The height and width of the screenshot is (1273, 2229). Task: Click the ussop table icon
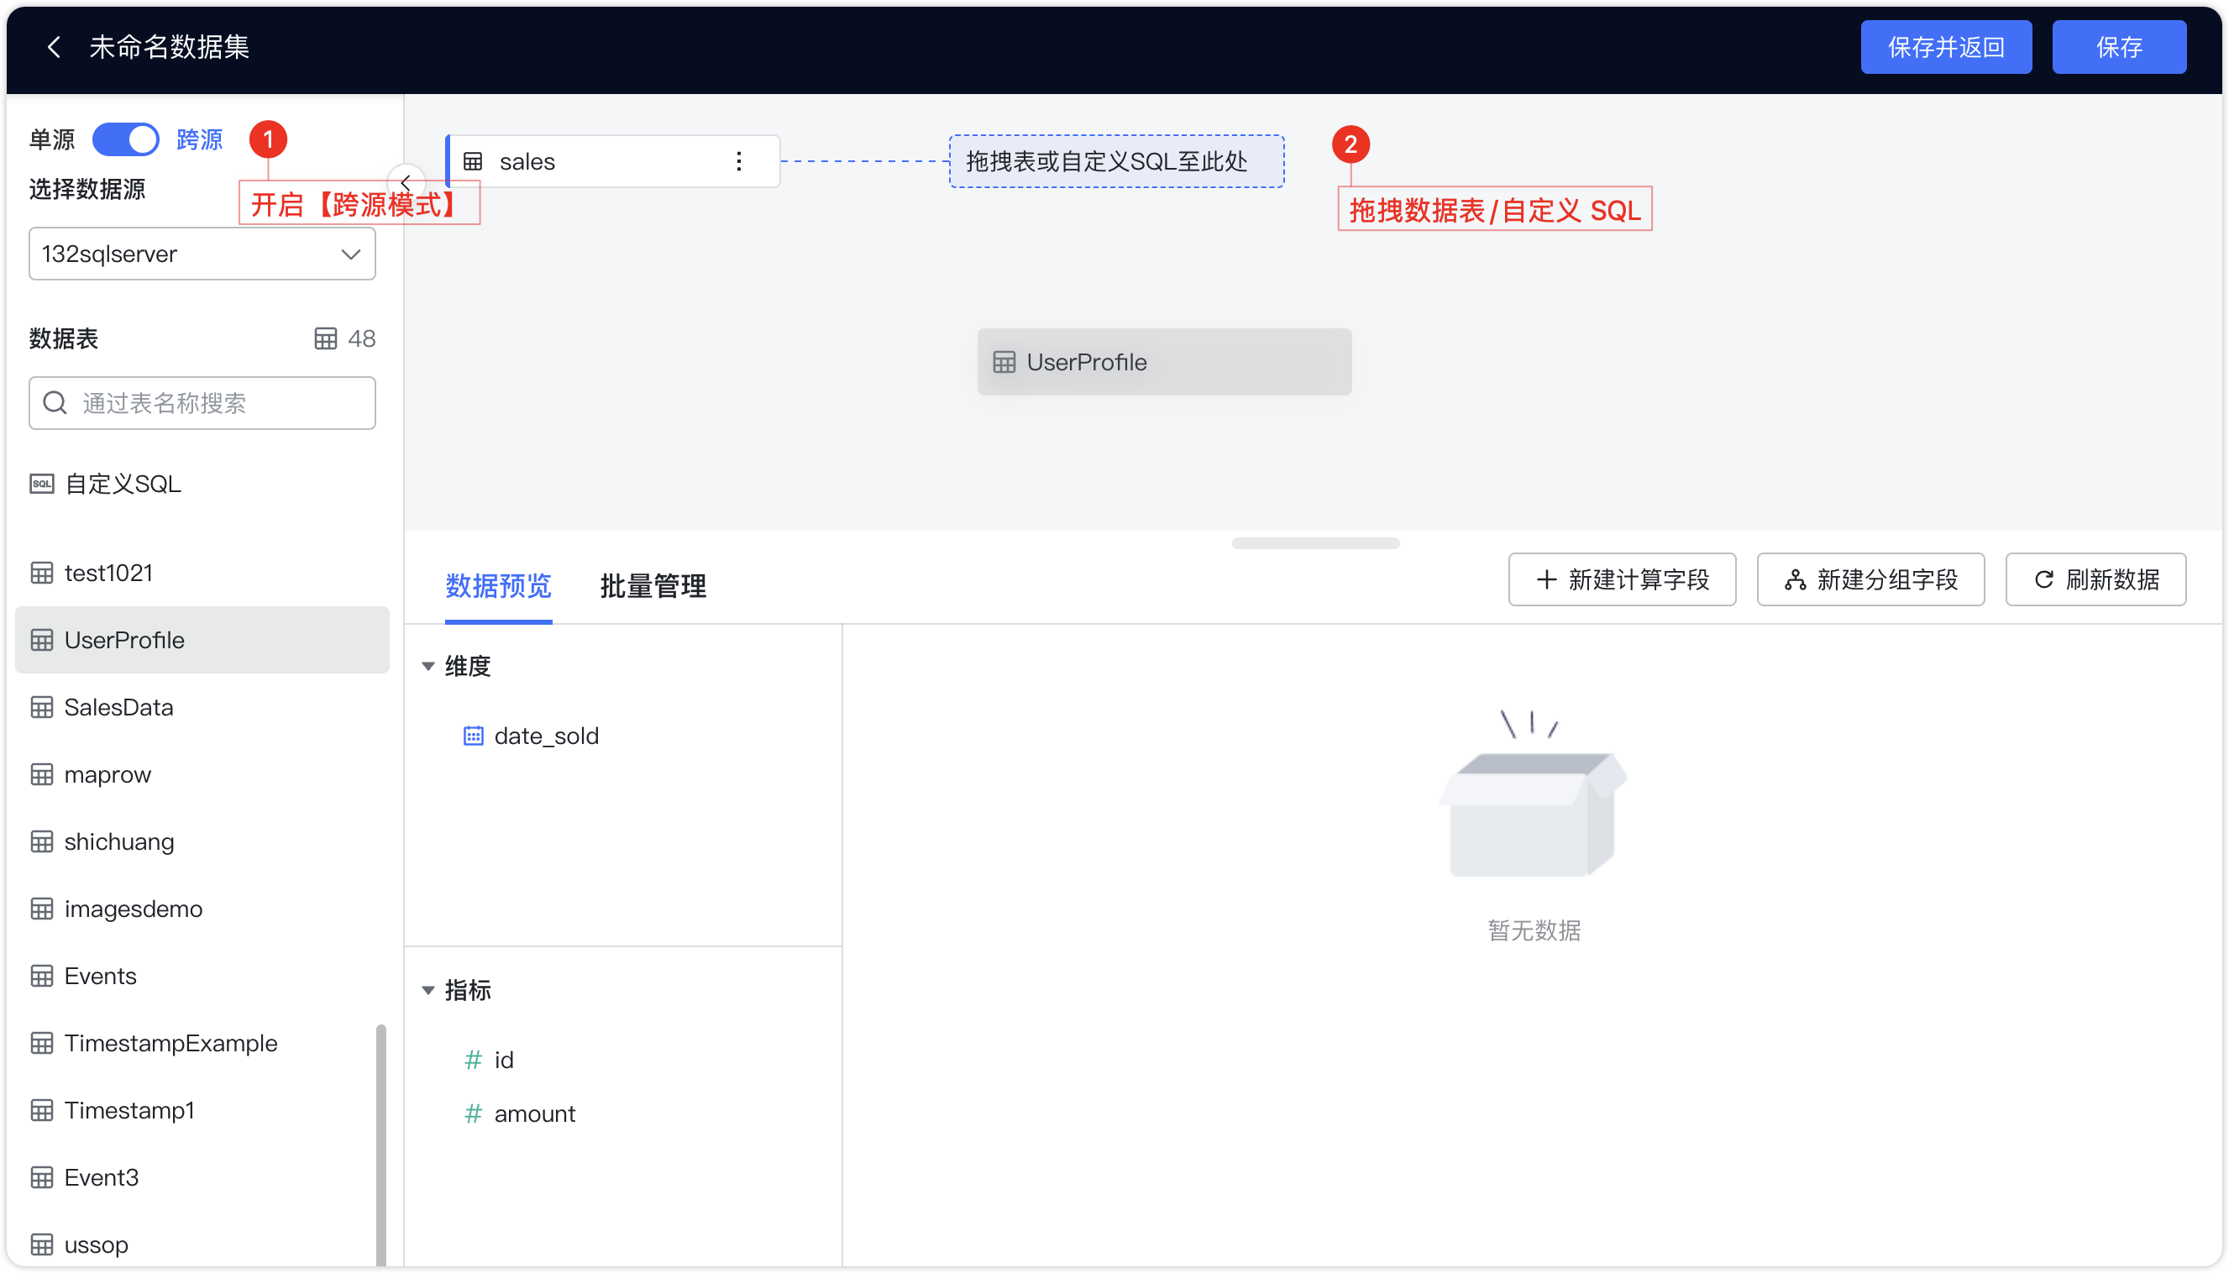[x=42, y=1245]
